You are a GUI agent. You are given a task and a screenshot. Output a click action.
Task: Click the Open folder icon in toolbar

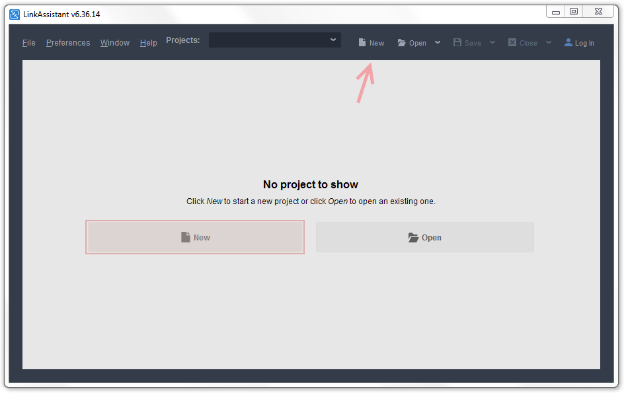[401, 43]
